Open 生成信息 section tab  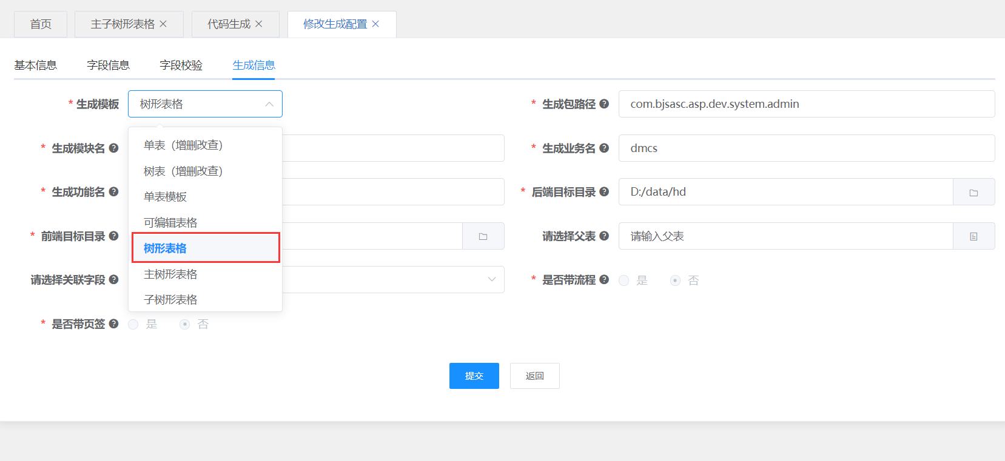(254, 65)
